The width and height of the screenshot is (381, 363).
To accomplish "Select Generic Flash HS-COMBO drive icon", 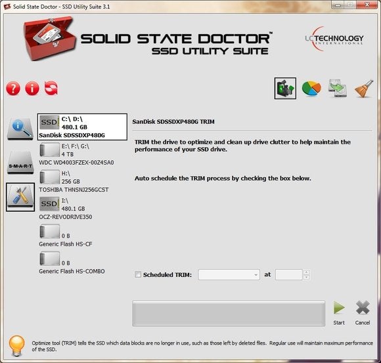I will pos(49,259).
